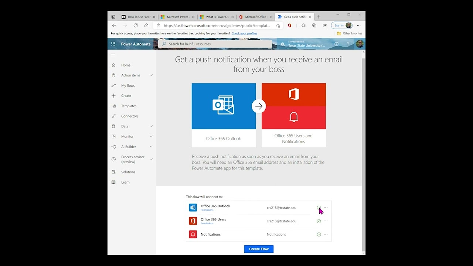
Task: Open the Other favorites folder
Action: pyautogui.click(x=350, y=33)
